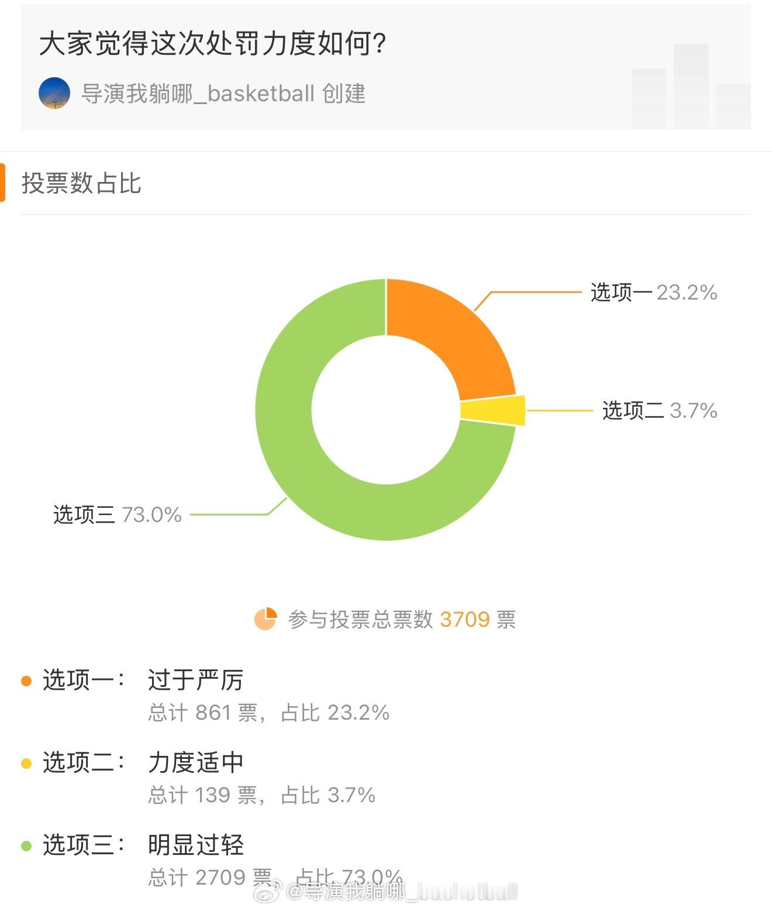Tap the poll creator's avatar image
This screenshot has width=772, height=911.
(54, 94)
